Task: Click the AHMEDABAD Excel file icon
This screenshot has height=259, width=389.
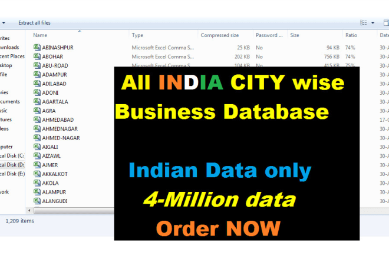Action: [37, 119]
